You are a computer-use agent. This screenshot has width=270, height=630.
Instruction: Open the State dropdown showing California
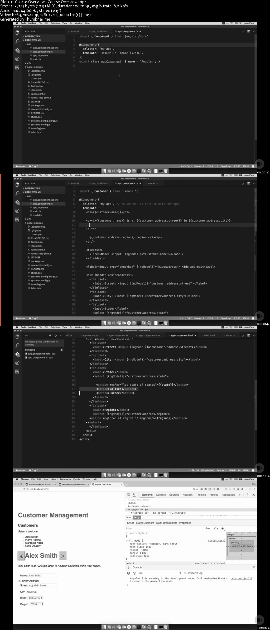tap(36, 598)
